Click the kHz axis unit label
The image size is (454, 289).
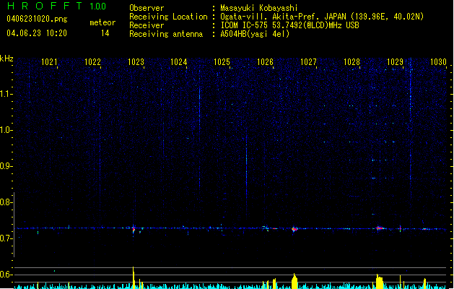pyautogui.click(x=6, y=59)
